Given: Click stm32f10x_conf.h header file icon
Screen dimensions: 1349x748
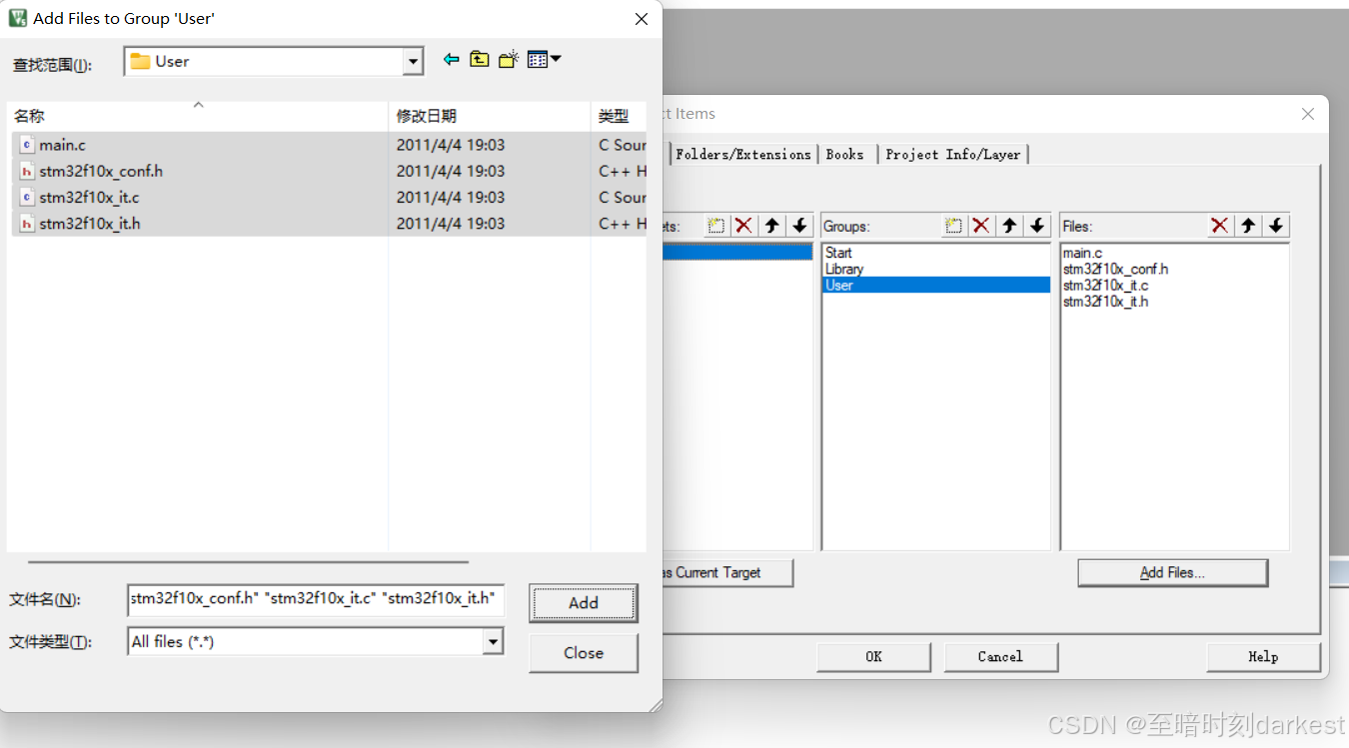Looking at the screenshot, I should click(x=27, y=171).
